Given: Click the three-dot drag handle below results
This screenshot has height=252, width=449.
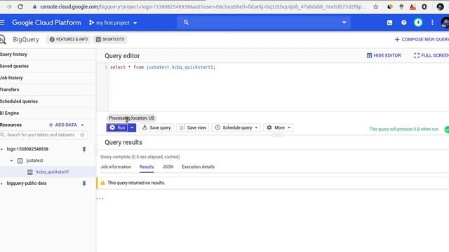Looking at the screenshot, I should pyautogui.click(x=100, y=199).
